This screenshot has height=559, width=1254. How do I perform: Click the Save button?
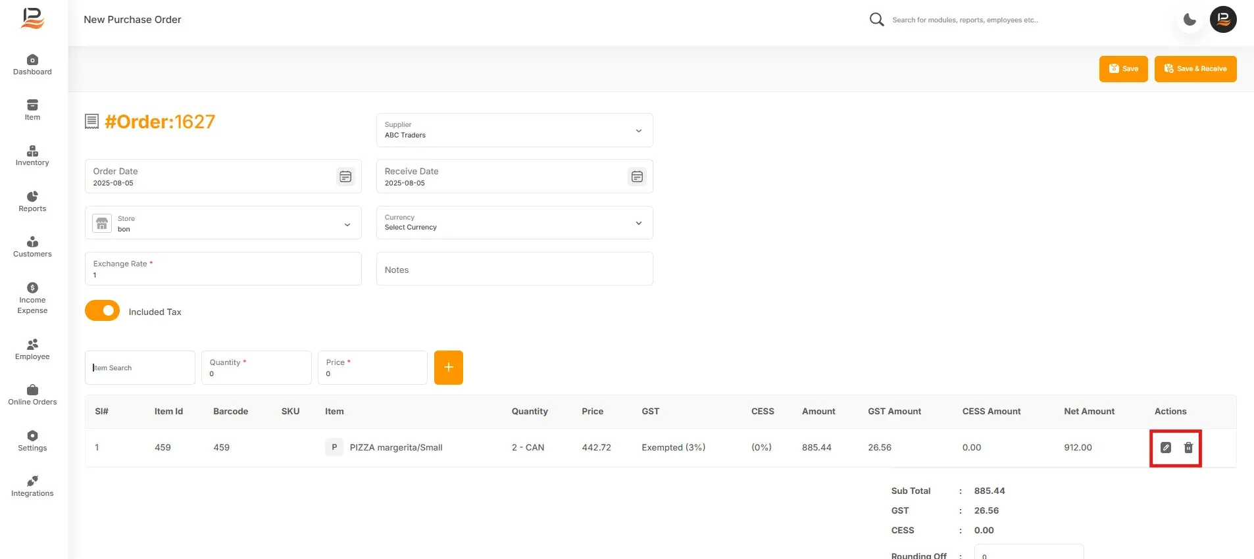[x=1124, y=69]
